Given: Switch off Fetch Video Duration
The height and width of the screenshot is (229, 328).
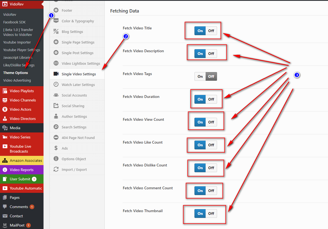Looking at the screenshot, I should (x=211, y=99).
